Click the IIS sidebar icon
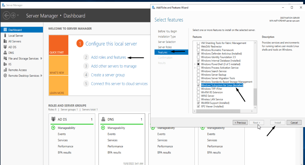305x165 pixels. pyautogui.click(x=5, y=64)
